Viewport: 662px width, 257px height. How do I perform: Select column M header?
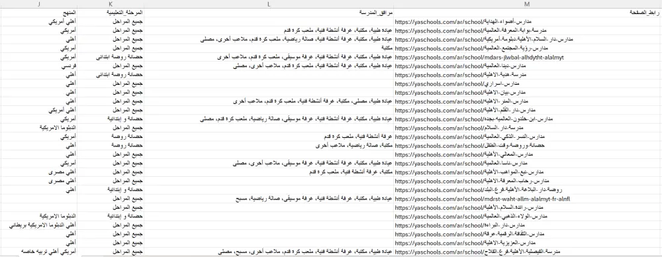[528, 4]
